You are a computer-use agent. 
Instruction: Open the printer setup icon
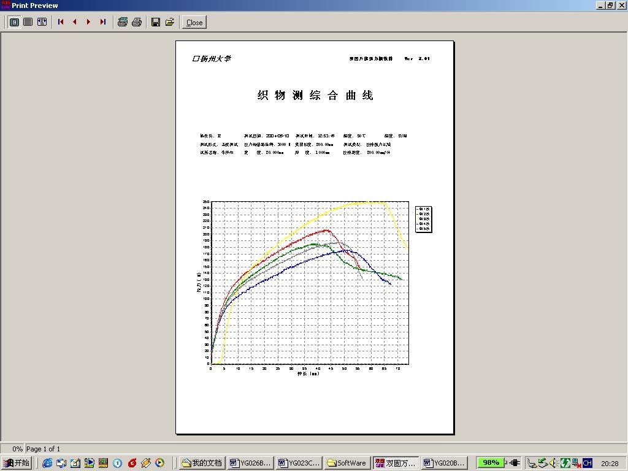pyautogui.click(x=122, y=22)
